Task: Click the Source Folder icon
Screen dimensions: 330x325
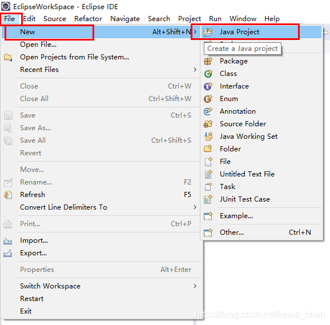Action: click(208, 124)
